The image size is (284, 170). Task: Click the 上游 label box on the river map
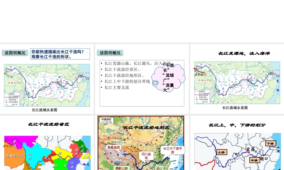tap(221, 152)
